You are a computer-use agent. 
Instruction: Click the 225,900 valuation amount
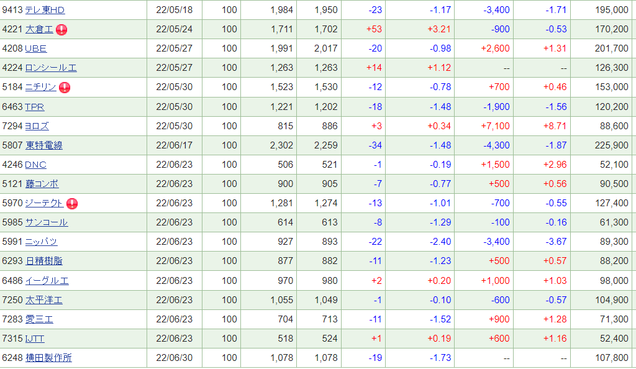[612, 145]
